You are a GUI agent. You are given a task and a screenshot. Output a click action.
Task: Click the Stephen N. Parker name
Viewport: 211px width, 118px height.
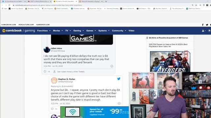67,79
